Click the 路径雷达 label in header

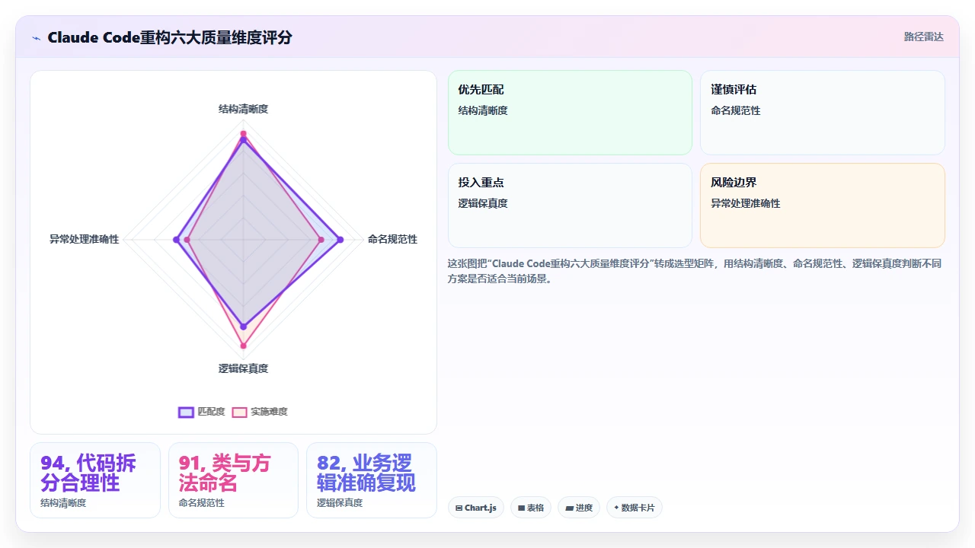tap(923, 37)
